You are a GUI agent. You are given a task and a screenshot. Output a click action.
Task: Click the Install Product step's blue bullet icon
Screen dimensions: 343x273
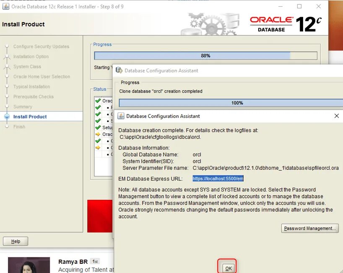pos(7,117)
